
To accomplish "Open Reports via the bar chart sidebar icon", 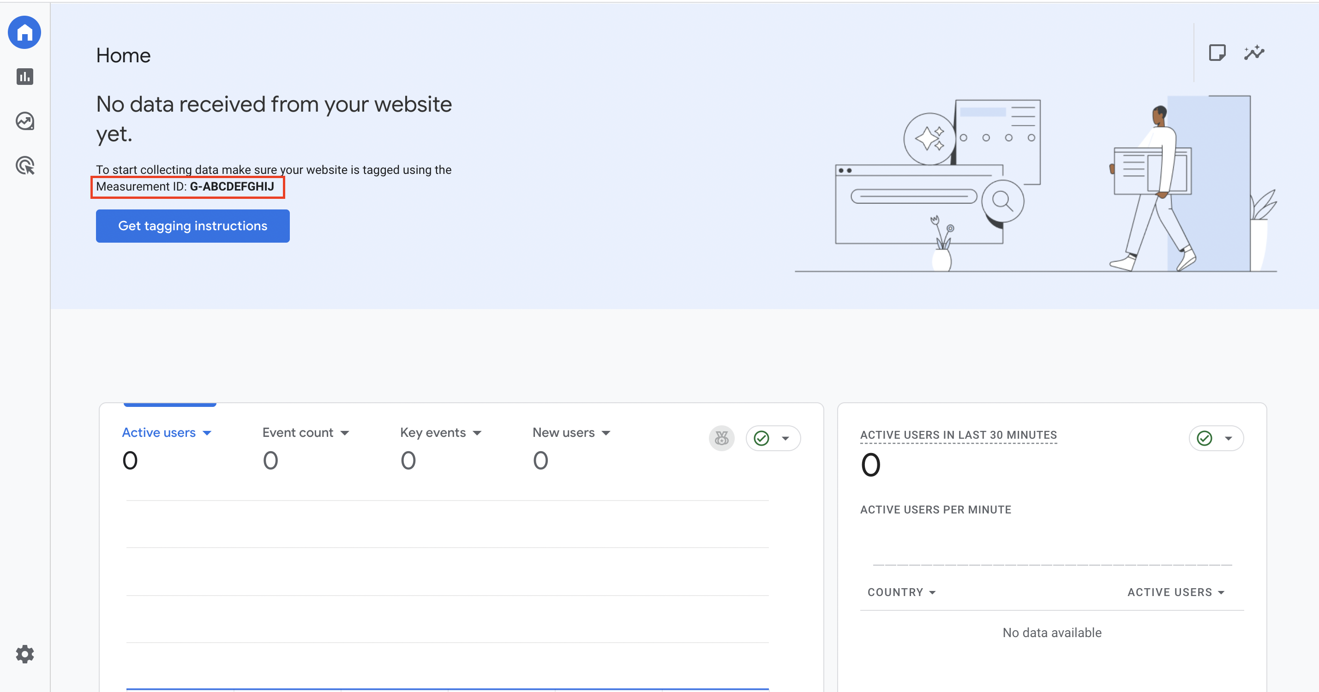I will 24,76.
